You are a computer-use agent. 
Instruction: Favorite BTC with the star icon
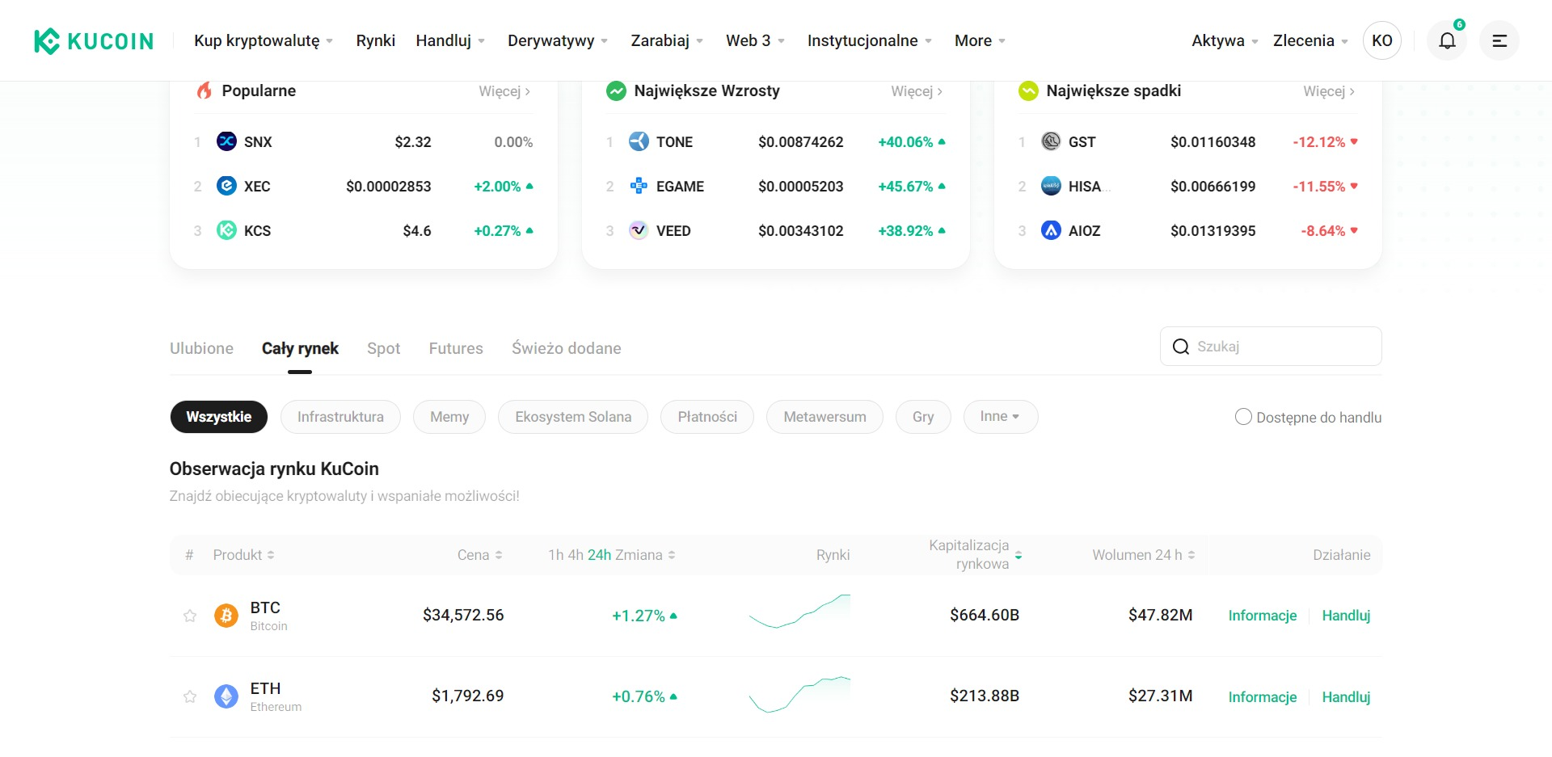[x=190, y=616]
